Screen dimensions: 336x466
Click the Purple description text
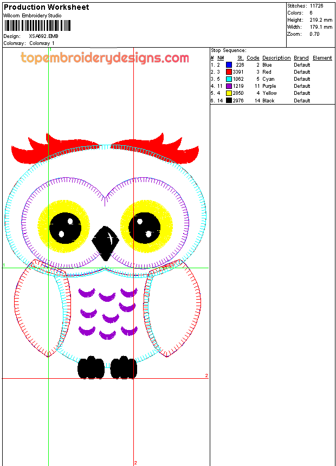pos(269,86)
